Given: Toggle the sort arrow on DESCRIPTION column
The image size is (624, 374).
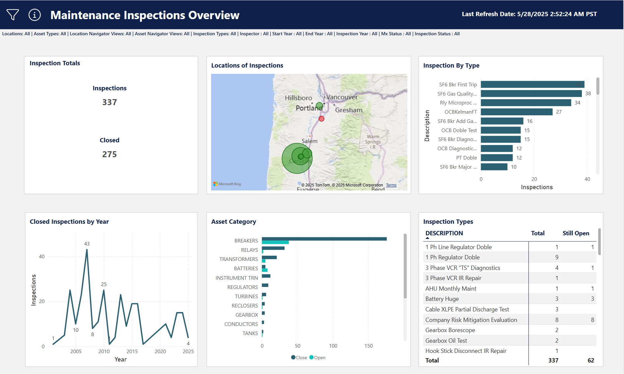Looking at the screenshot, I should coord(427,238).
